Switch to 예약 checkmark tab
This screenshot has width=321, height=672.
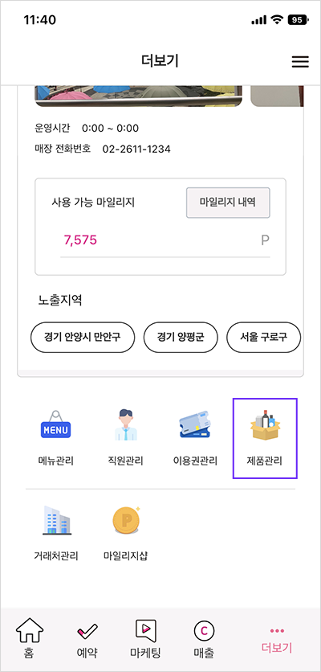pyautogui.click(x=87, y=638)
